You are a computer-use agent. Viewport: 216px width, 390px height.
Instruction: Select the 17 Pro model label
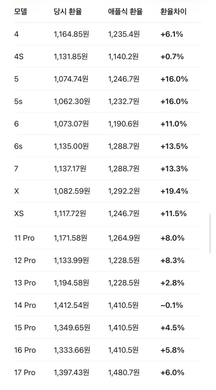(25, 372)
